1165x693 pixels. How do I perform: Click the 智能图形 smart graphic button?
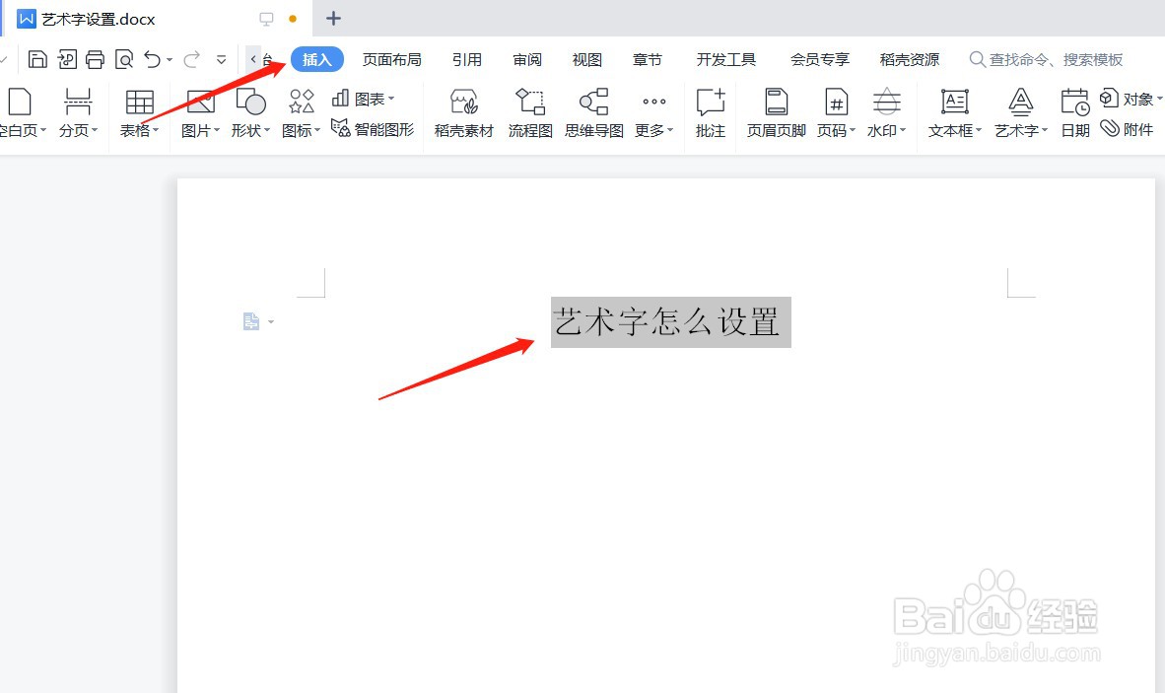(373, 129)
